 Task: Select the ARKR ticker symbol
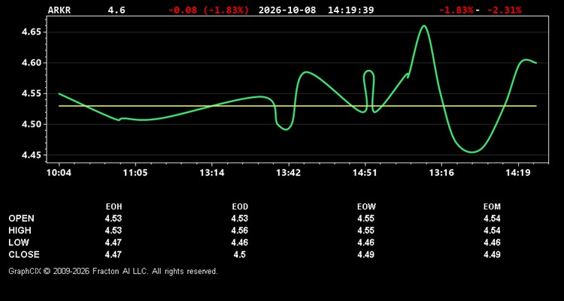(59, 10)
